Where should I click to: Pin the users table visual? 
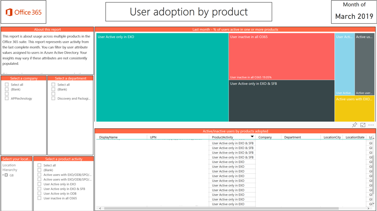click(x=355, y=125)
